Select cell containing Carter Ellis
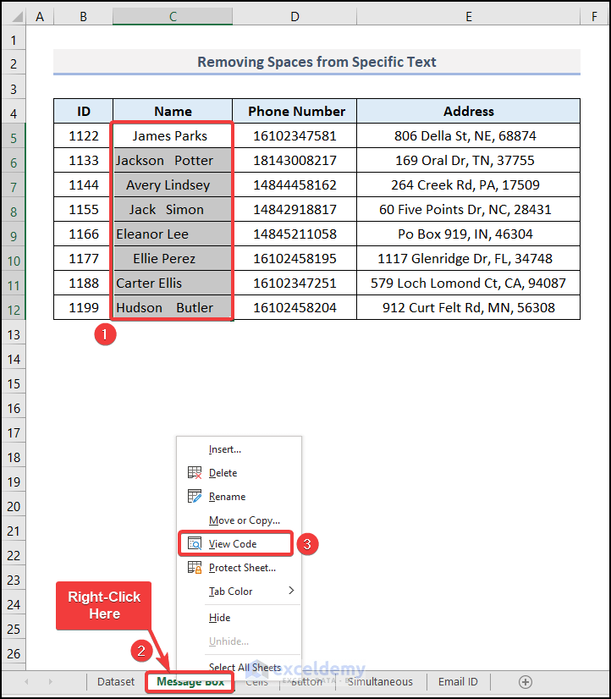Screen dimensions: 611x699 pyautogui.click(x=173, y=283)
